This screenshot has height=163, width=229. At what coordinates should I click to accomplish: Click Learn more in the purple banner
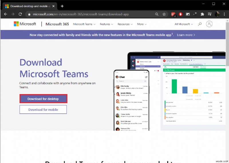(186, 35)
